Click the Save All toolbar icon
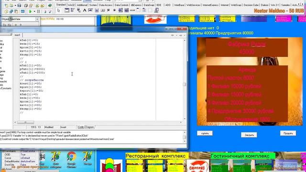The image size is (306, 172). pos(25,5)
